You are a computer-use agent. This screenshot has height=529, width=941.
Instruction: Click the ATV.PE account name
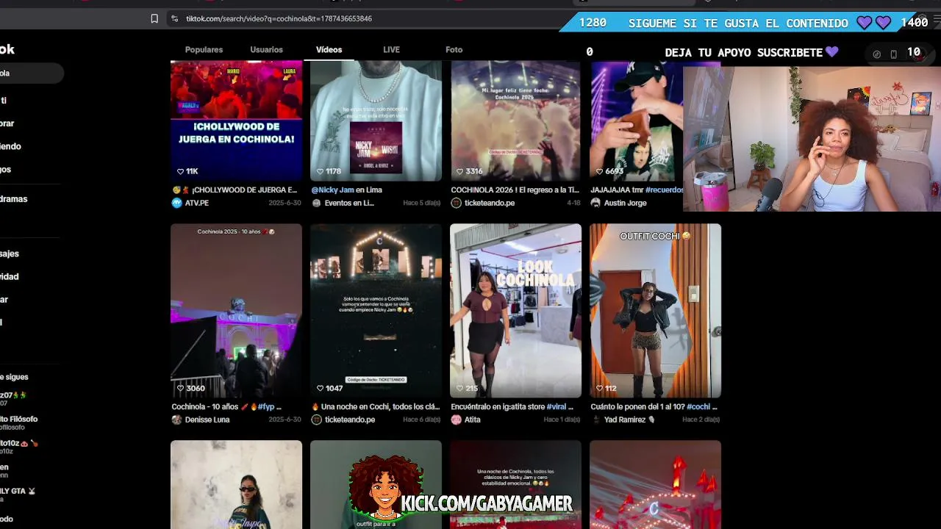tap(197, 203)
